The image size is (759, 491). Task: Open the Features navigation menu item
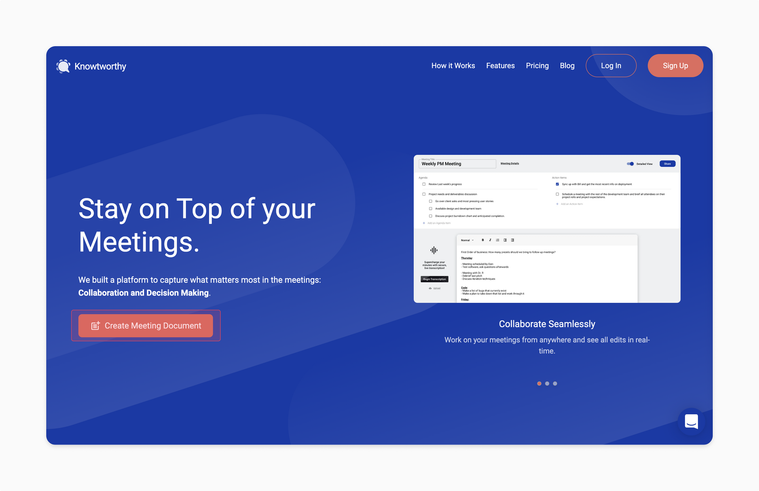pyautogui.click(x=500, y=66)
